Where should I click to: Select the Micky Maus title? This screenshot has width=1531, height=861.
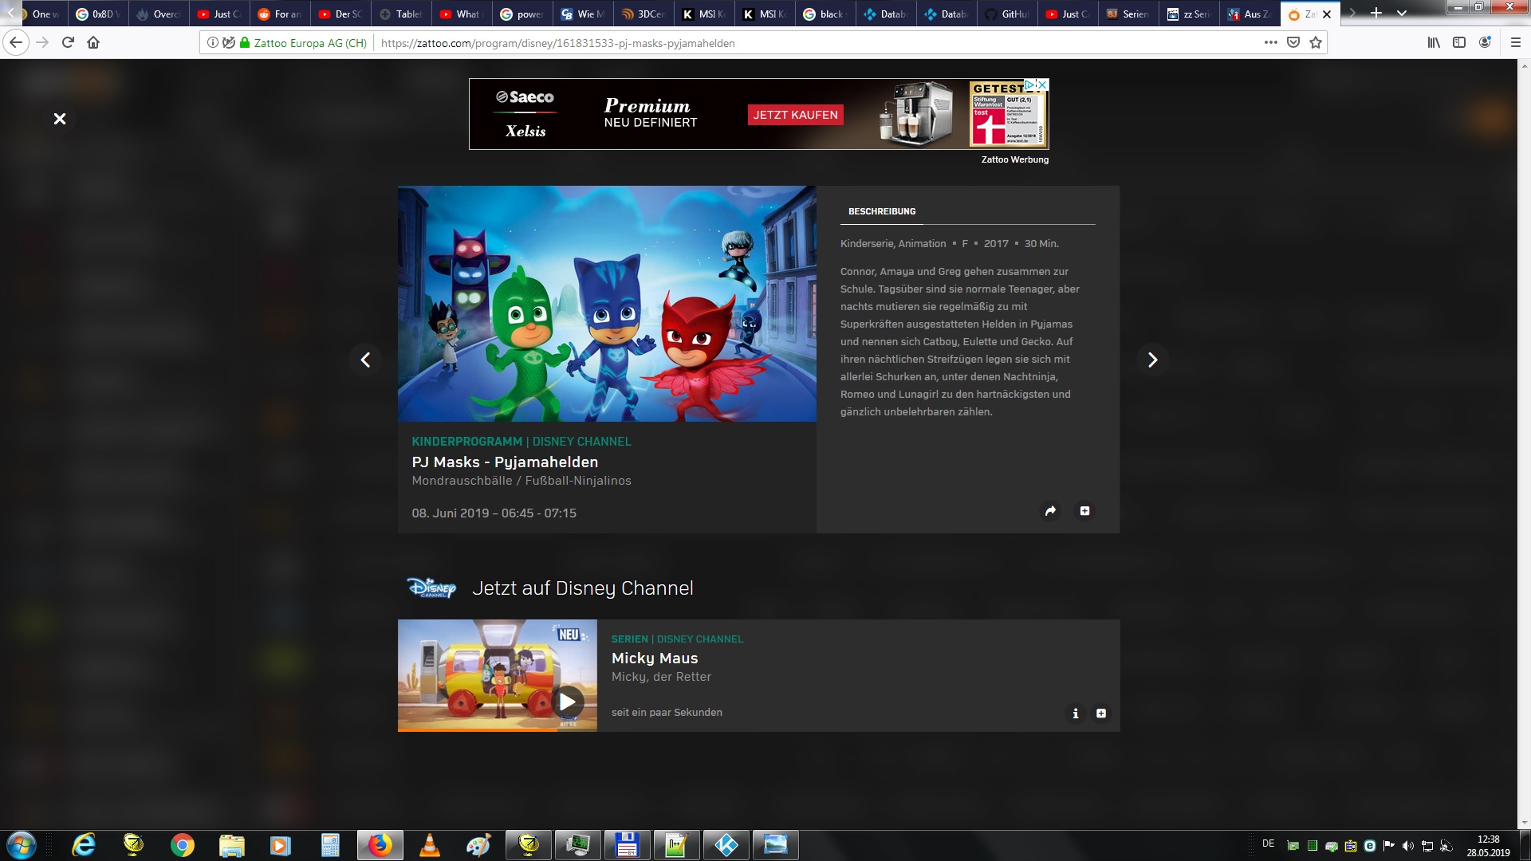click(x=655, y=659)
